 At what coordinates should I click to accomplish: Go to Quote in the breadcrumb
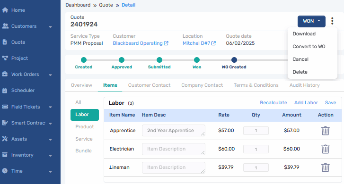coord(106,5)
